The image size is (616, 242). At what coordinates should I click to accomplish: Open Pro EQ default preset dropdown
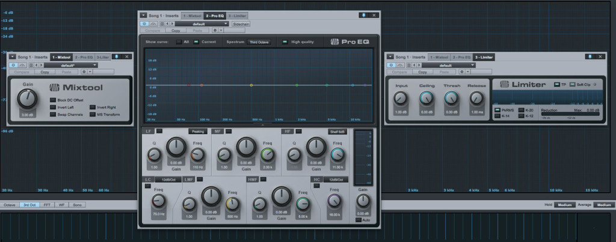click(x=202, y=24)
